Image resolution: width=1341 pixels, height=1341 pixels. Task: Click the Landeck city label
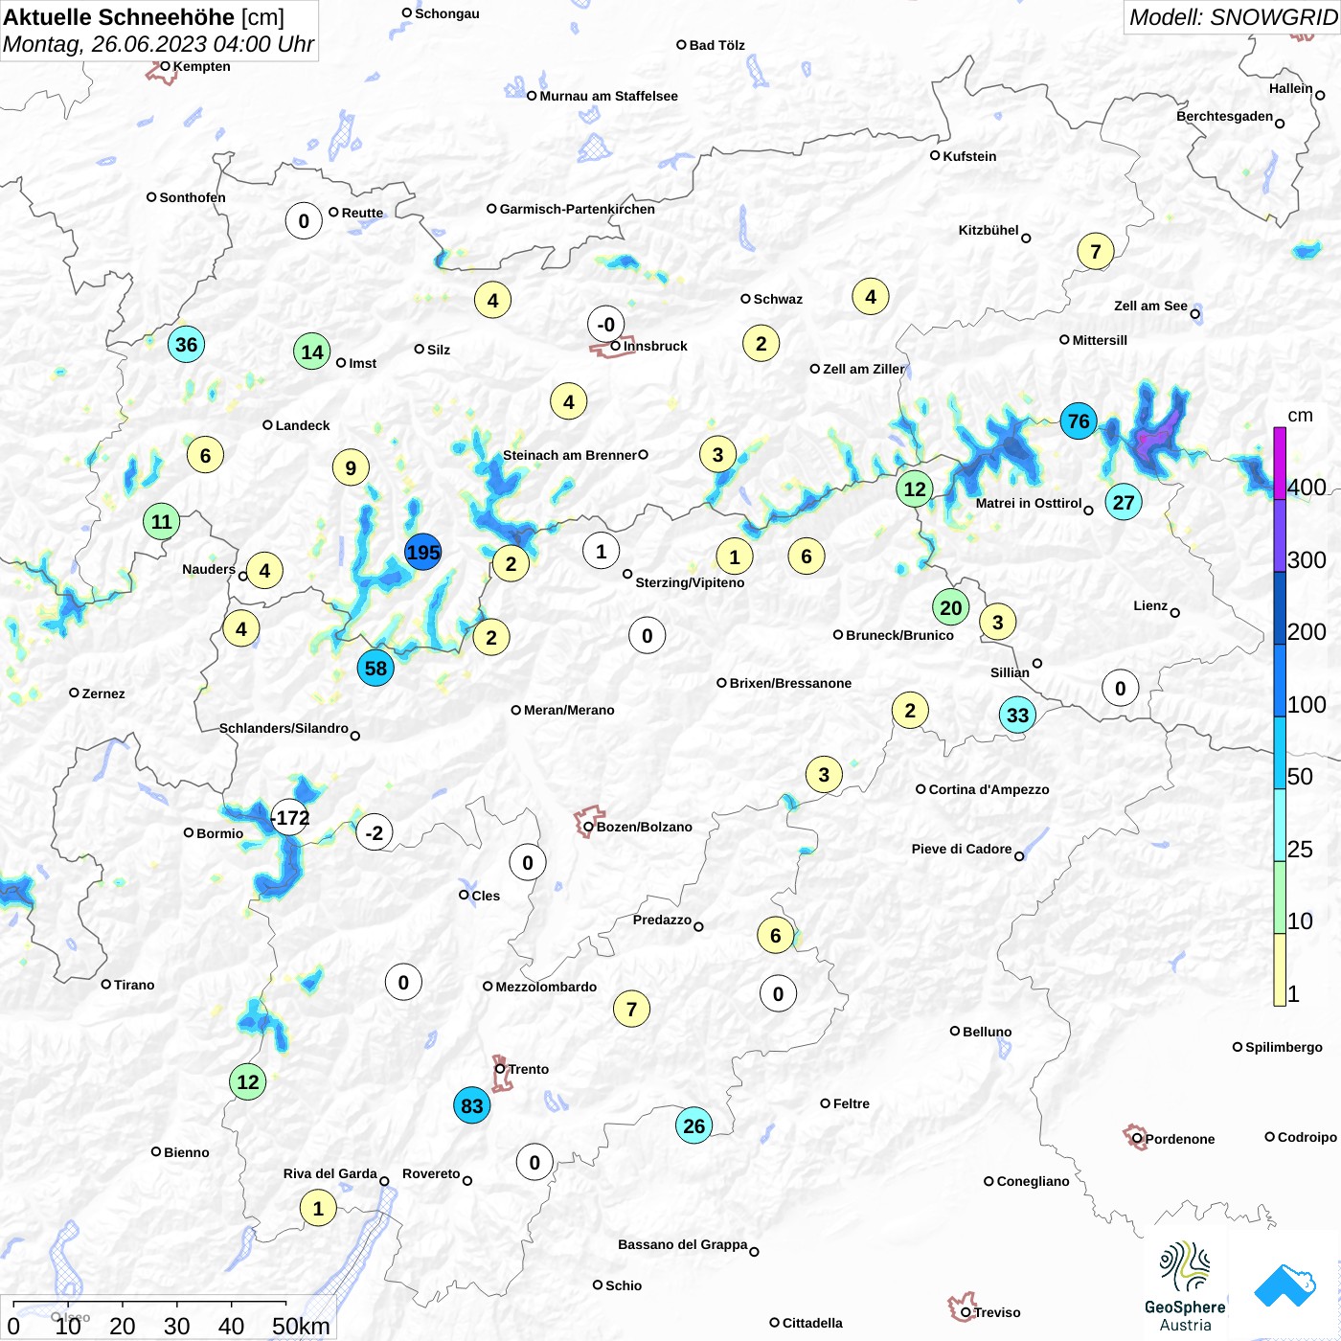303,425
